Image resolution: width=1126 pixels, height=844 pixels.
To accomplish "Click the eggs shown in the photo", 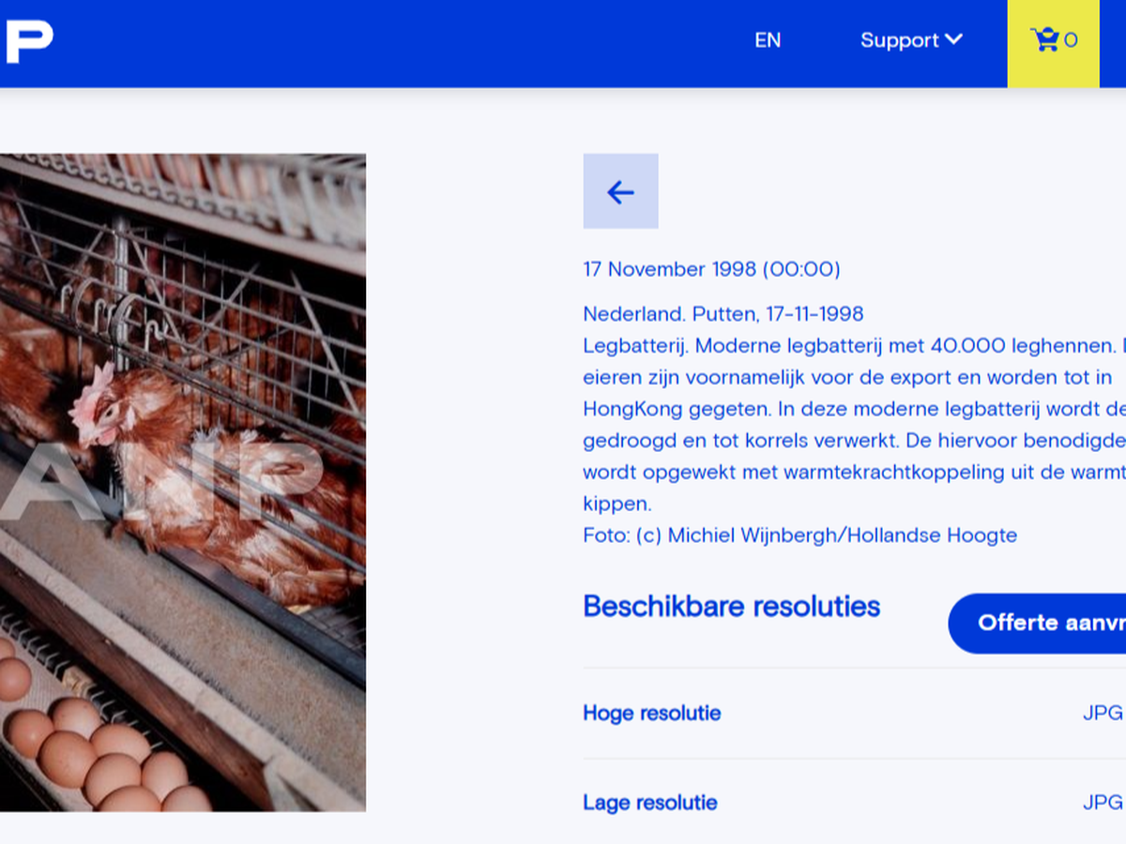I will [x=103, y=750].
